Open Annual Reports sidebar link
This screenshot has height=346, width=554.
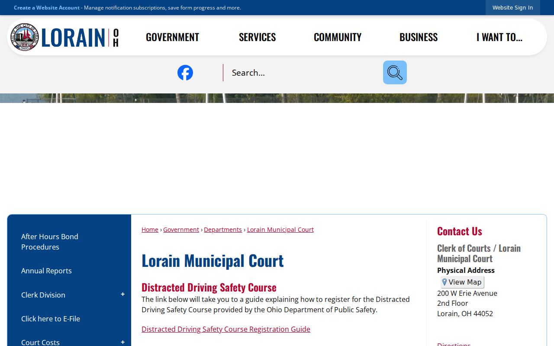click(46, 271)
